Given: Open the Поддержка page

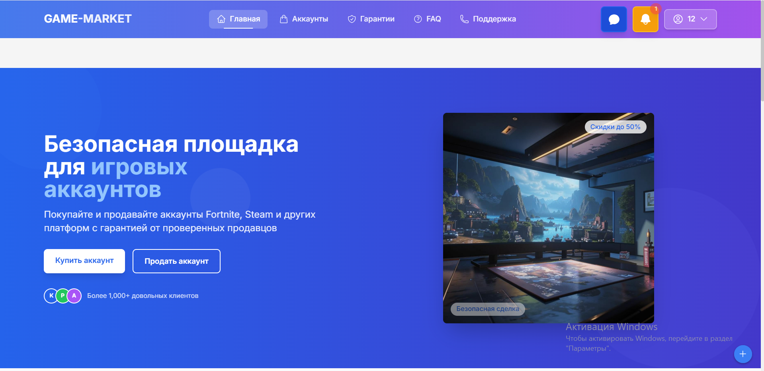Looking at the screenshot, I should (x=488, y=19).
